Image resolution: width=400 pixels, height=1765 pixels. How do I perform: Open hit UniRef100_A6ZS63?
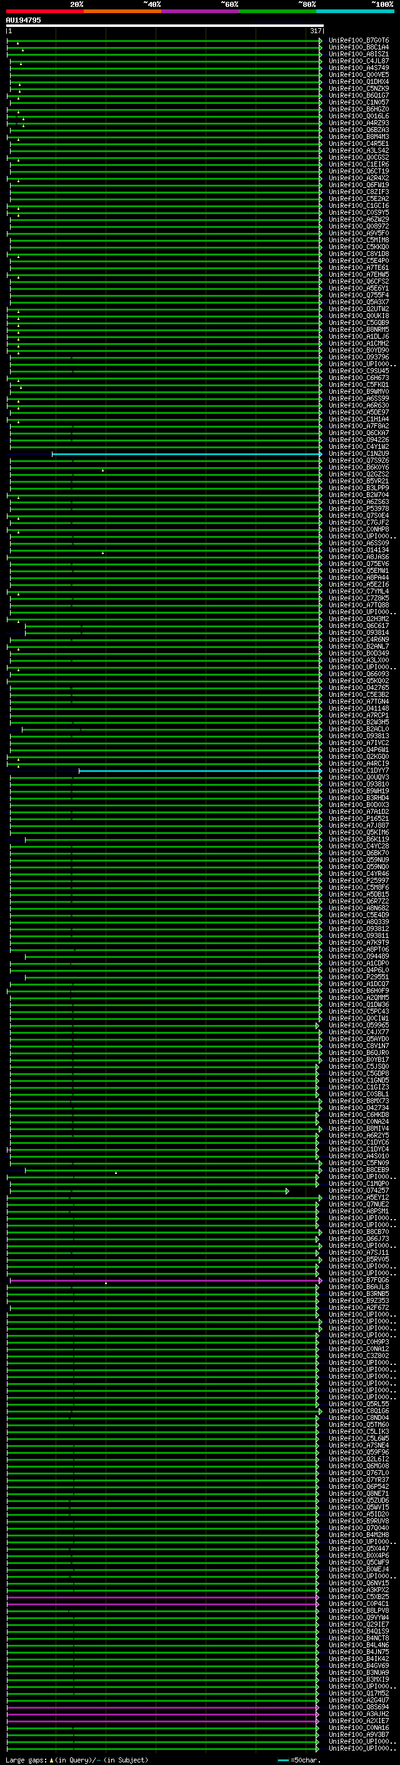(x=359, y=502)
